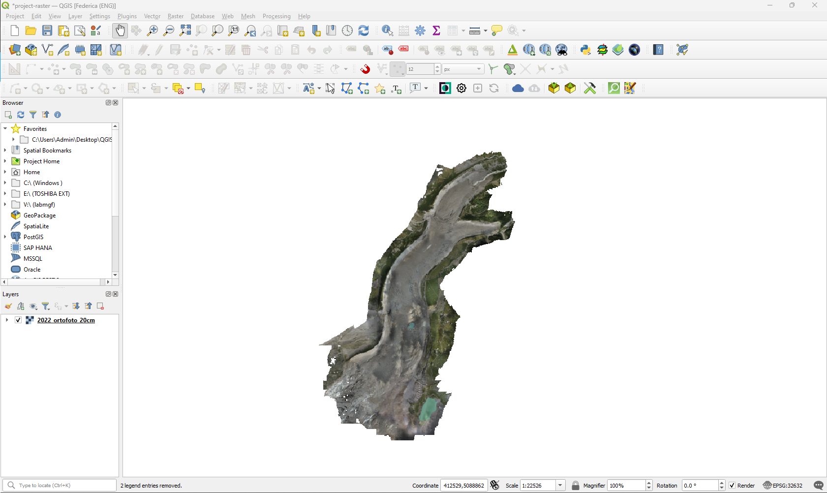Select SpatiaLite in the Browser
Image resolution: width=827 pixels, height=493 pixels.
(36, 226)
